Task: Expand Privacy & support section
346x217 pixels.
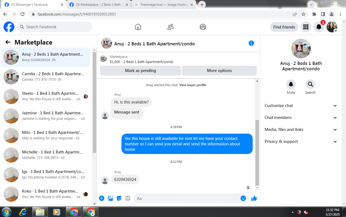Action: click(301, 141)
